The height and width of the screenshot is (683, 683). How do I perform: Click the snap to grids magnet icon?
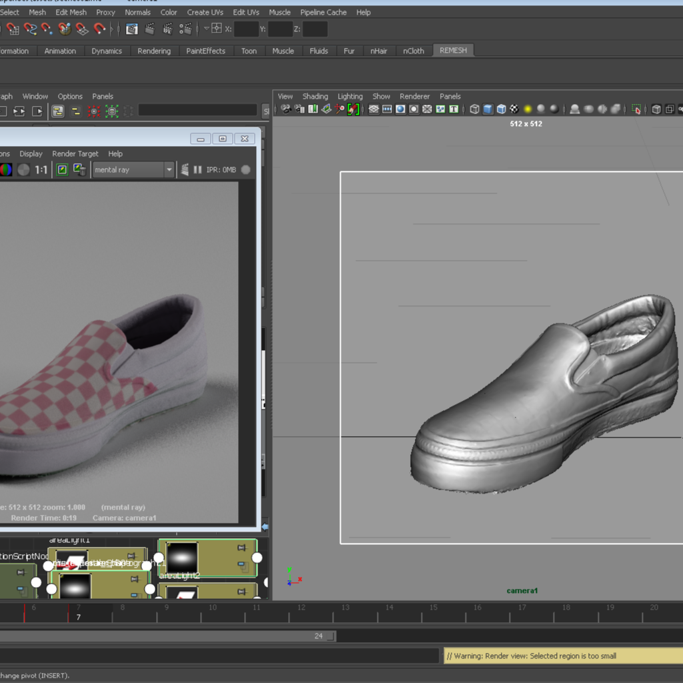[13, 29]
